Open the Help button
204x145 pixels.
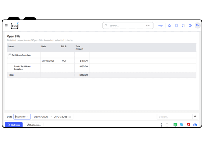(x=160, y=26)
